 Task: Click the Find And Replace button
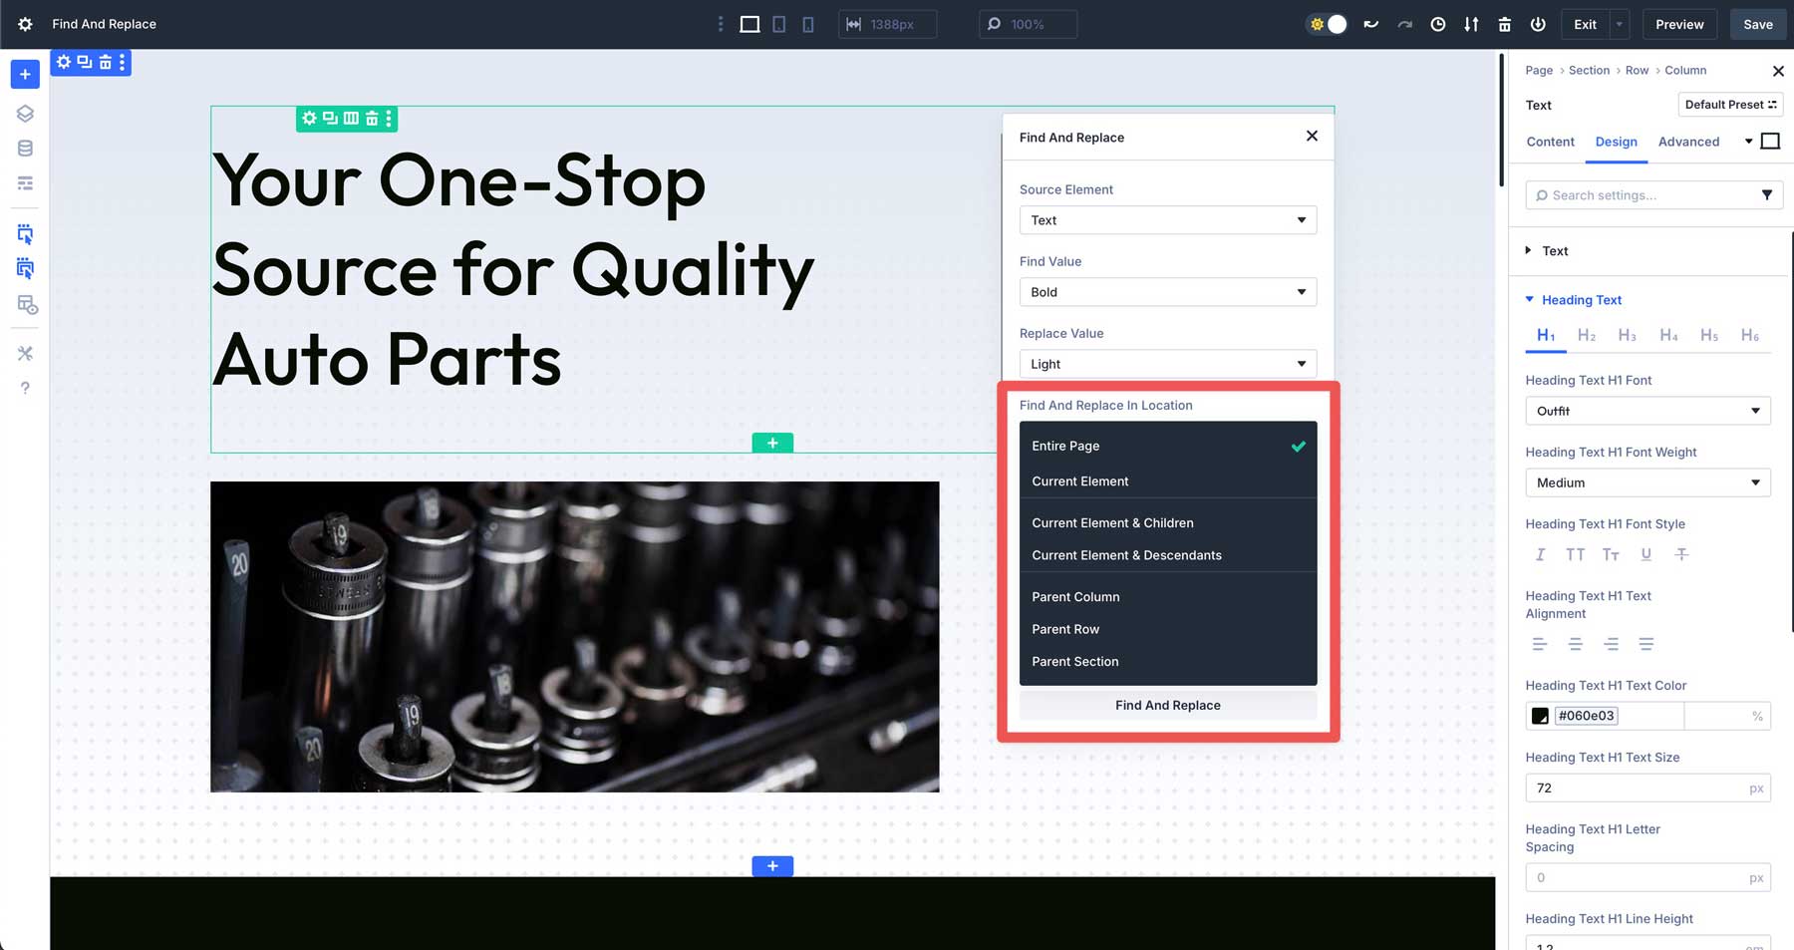pos(1167,705)
